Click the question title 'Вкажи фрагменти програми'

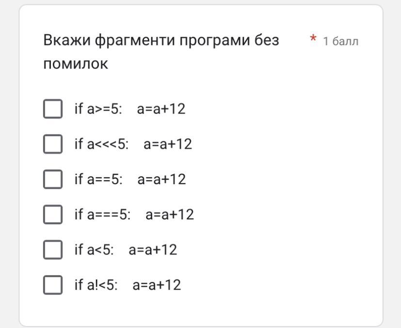(146, 40)
